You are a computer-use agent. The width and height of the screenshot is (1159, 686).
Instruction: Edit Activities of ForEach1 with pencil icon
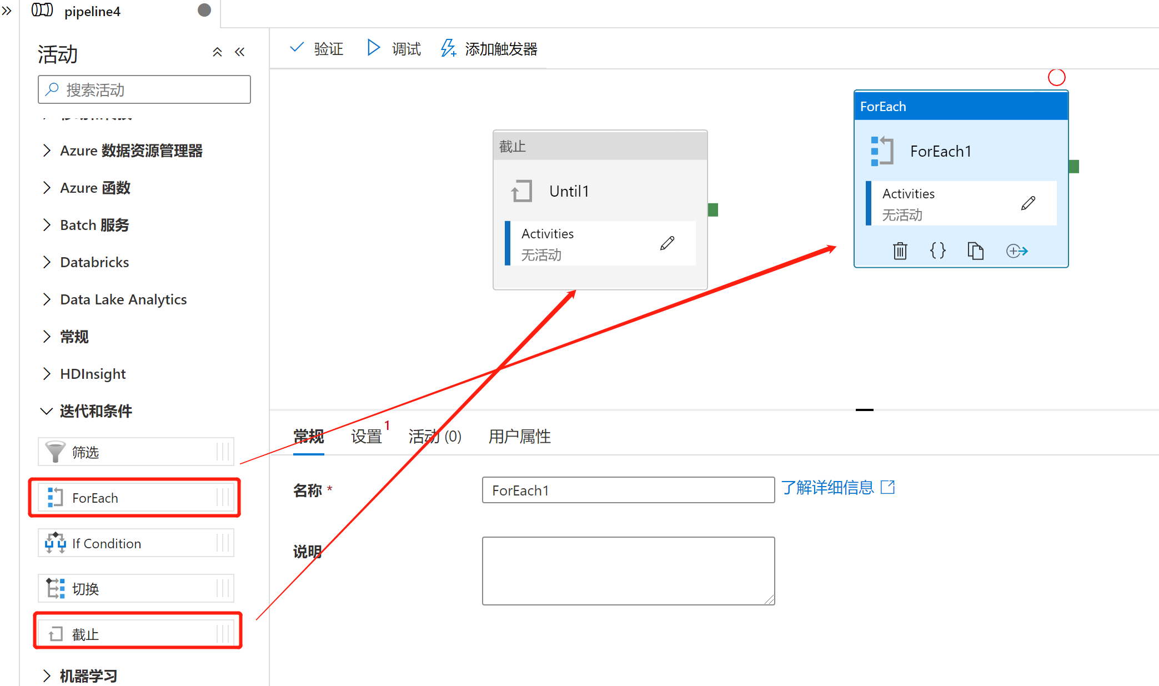(x=1028, y=203)
